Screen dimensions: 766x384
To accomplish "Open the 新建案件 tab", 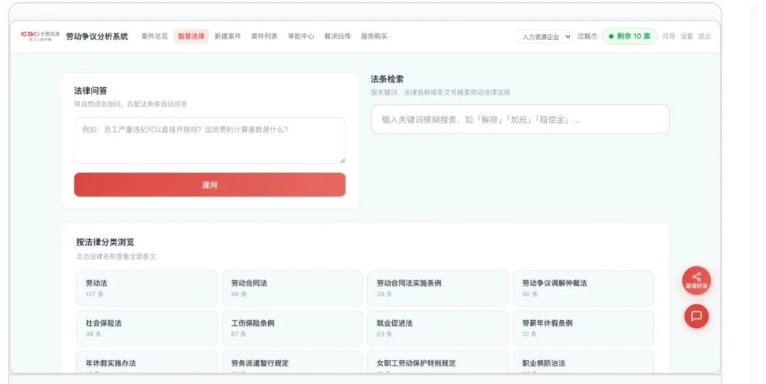I will (x=228, y=36).
